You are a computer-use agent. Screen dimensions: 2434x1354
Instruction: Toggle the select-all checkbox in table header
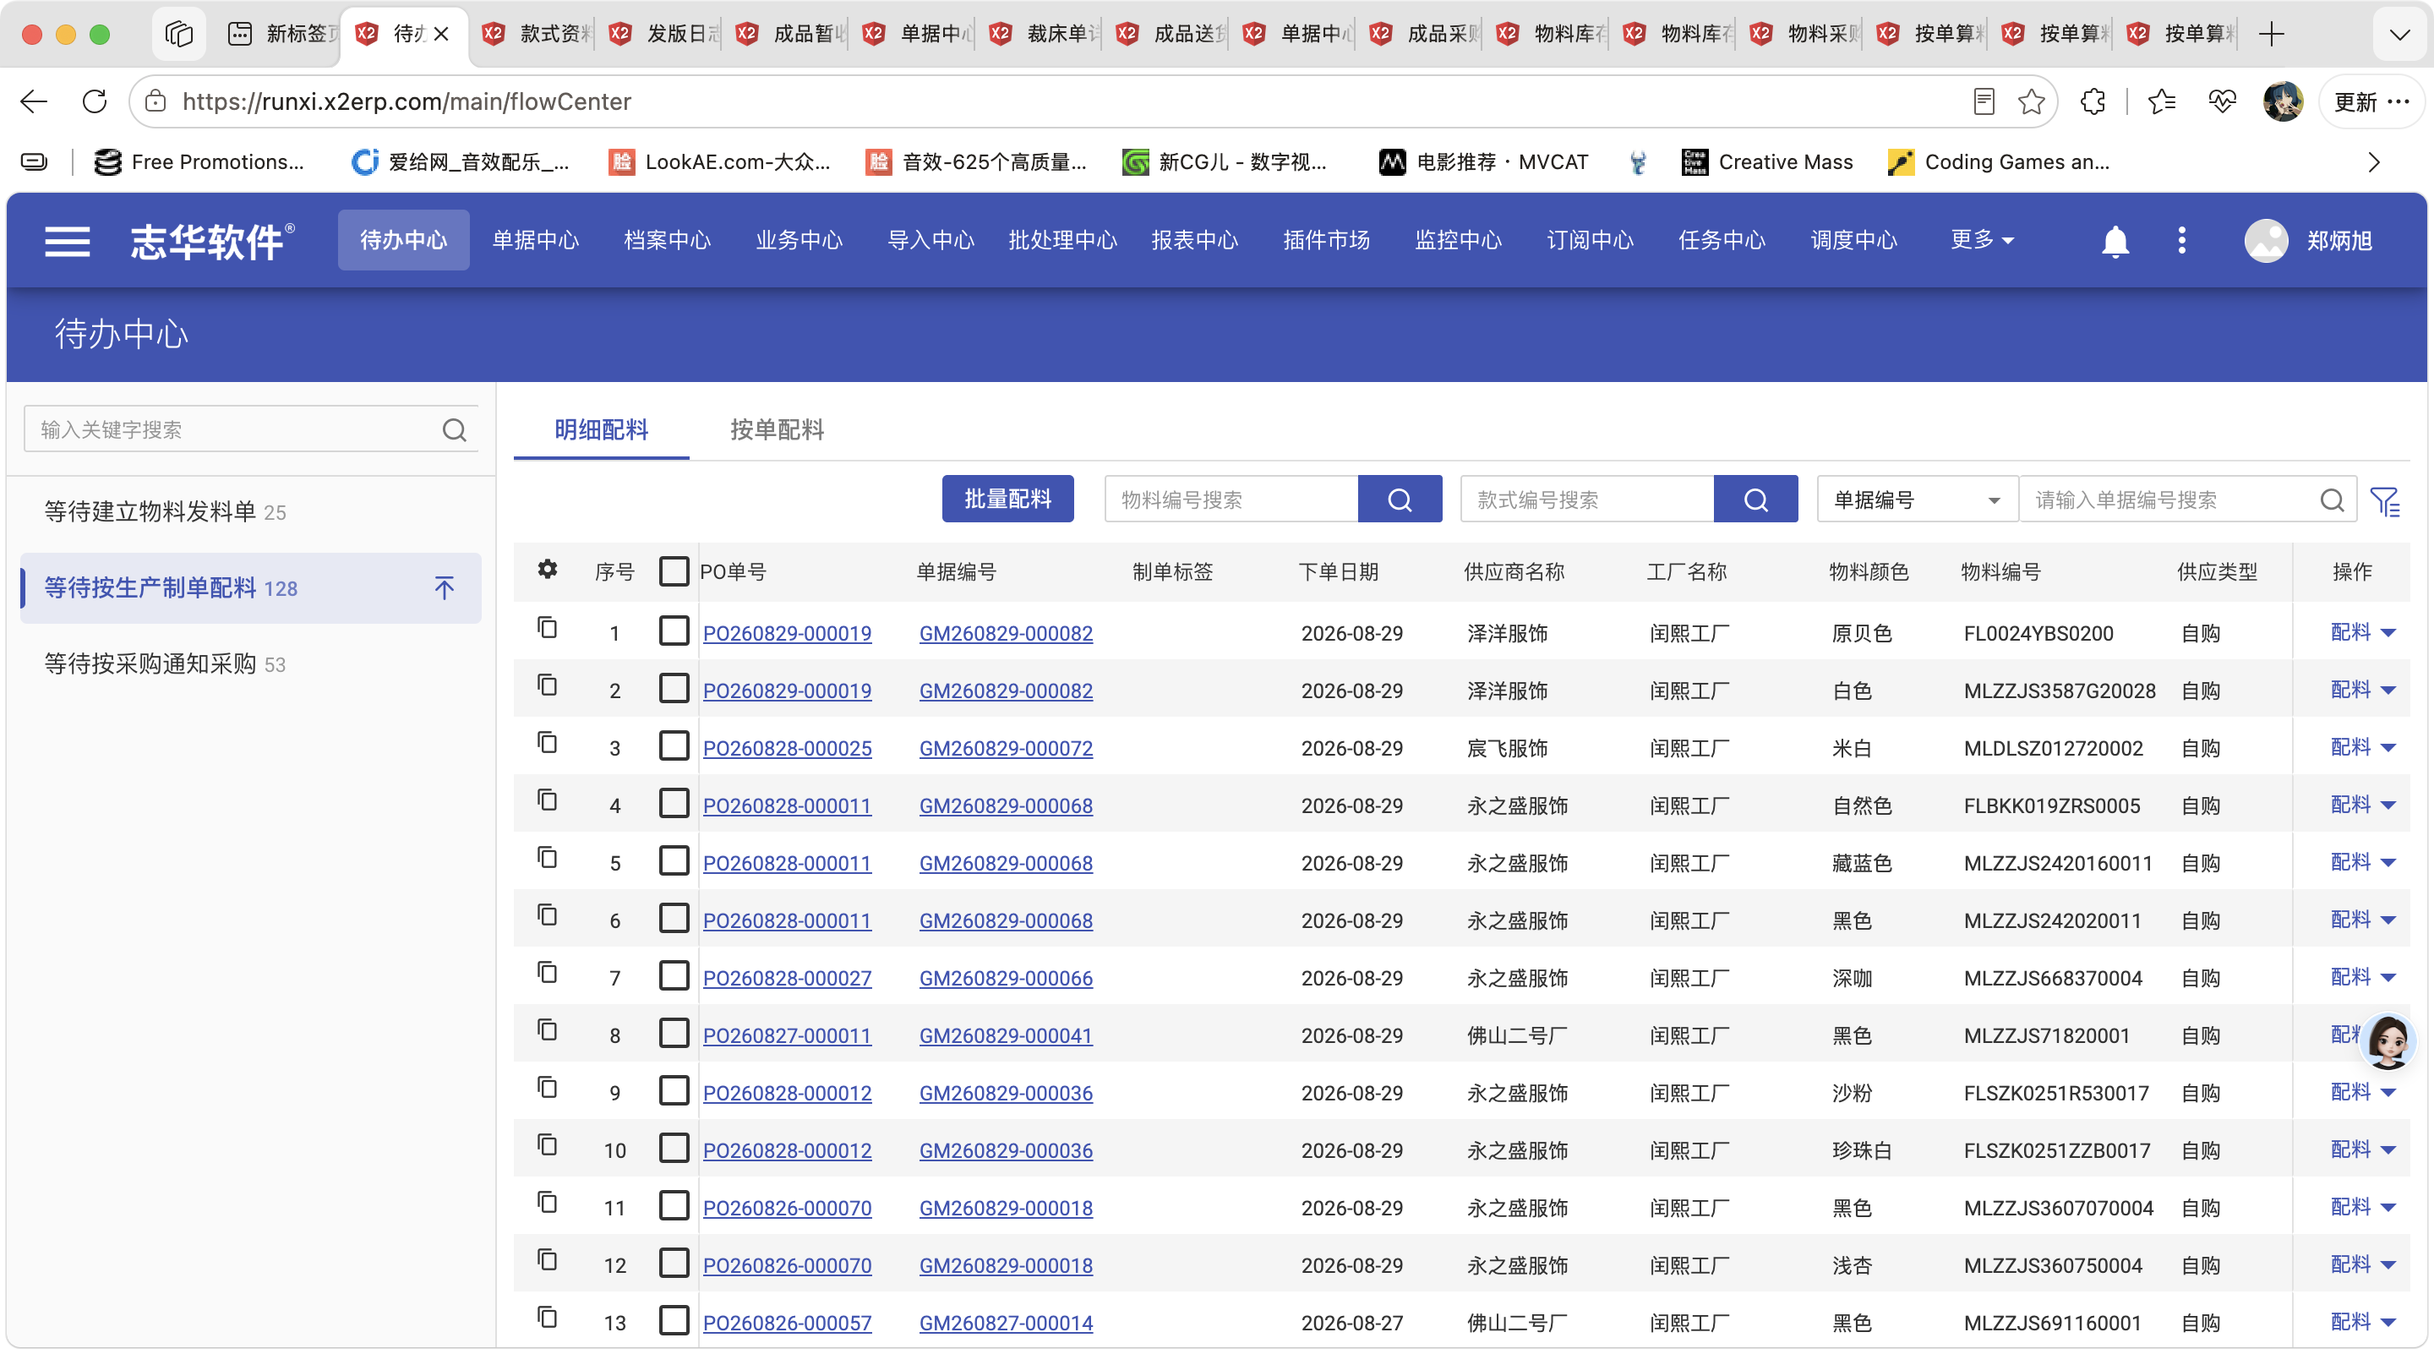[674, 571]
